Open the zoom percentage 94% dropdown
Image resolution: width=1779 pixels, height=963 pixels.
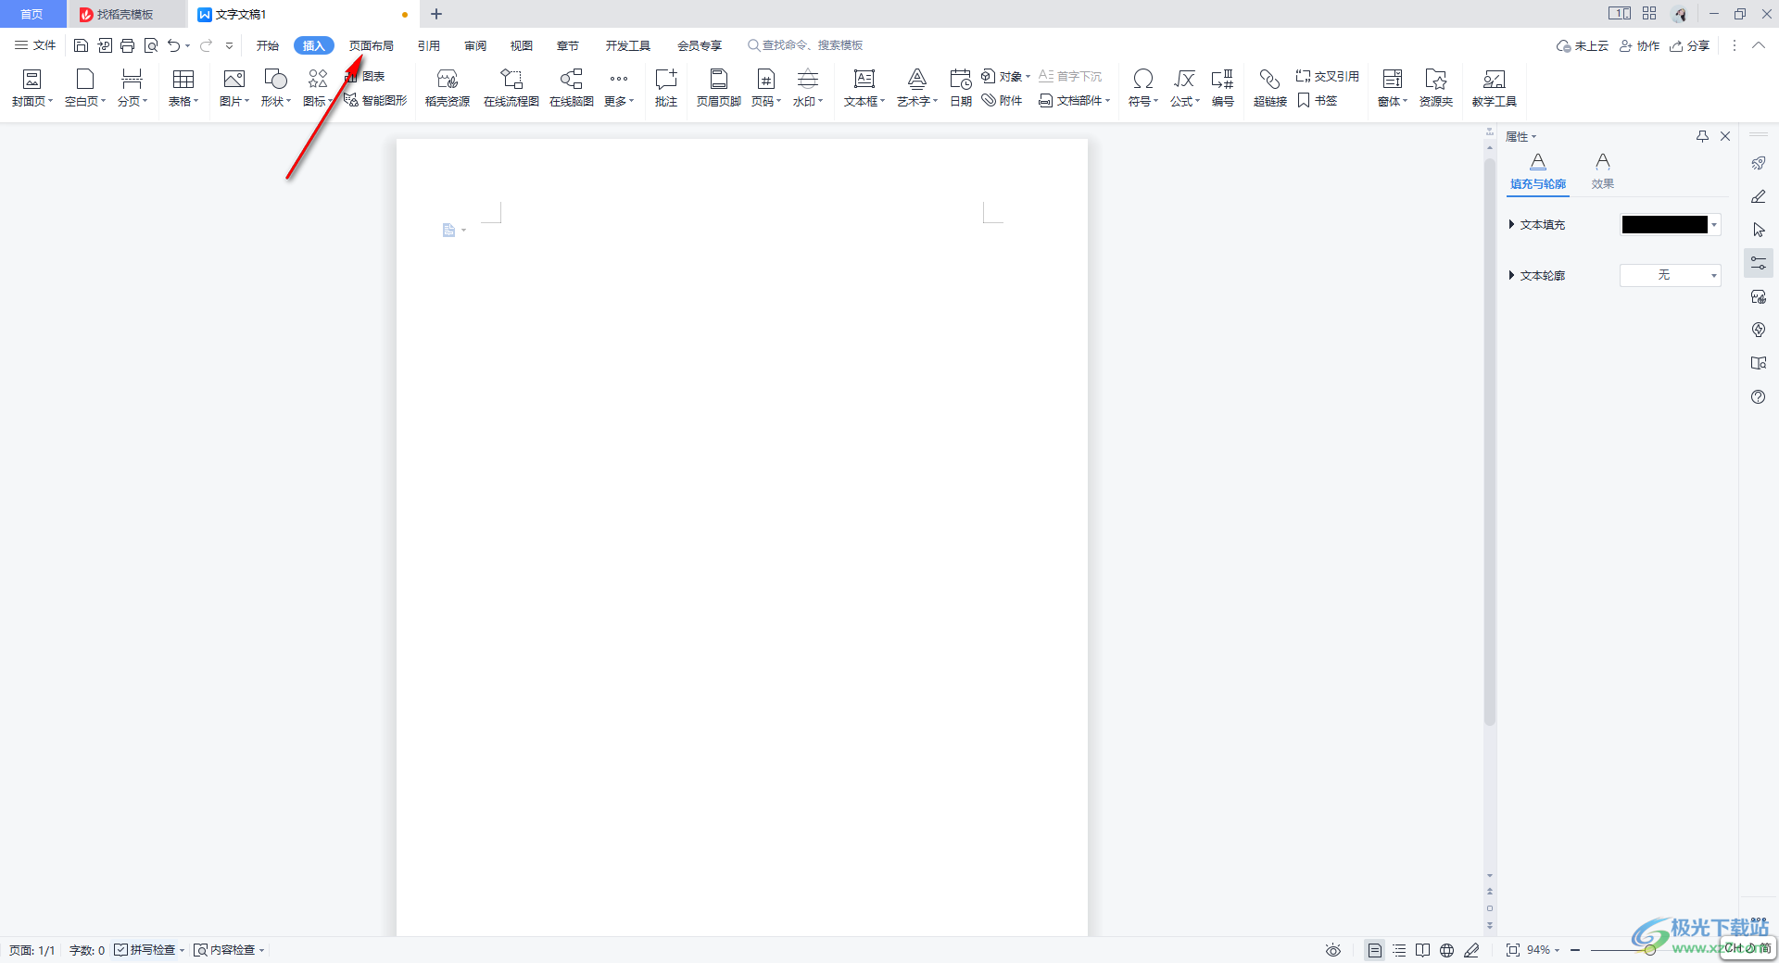tap(1544, 950)
